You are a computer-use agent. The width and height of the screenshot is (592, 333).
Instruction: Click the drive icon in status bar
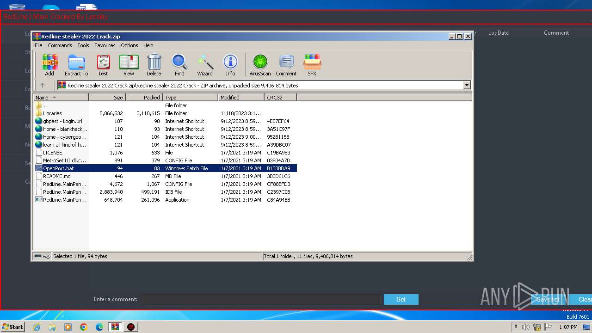tap(38, 256)
